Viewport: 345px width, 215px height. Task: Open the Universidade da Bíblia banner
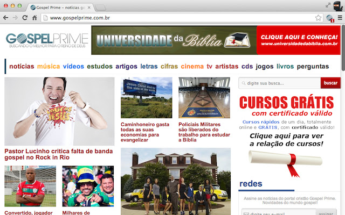coord(174,40)
